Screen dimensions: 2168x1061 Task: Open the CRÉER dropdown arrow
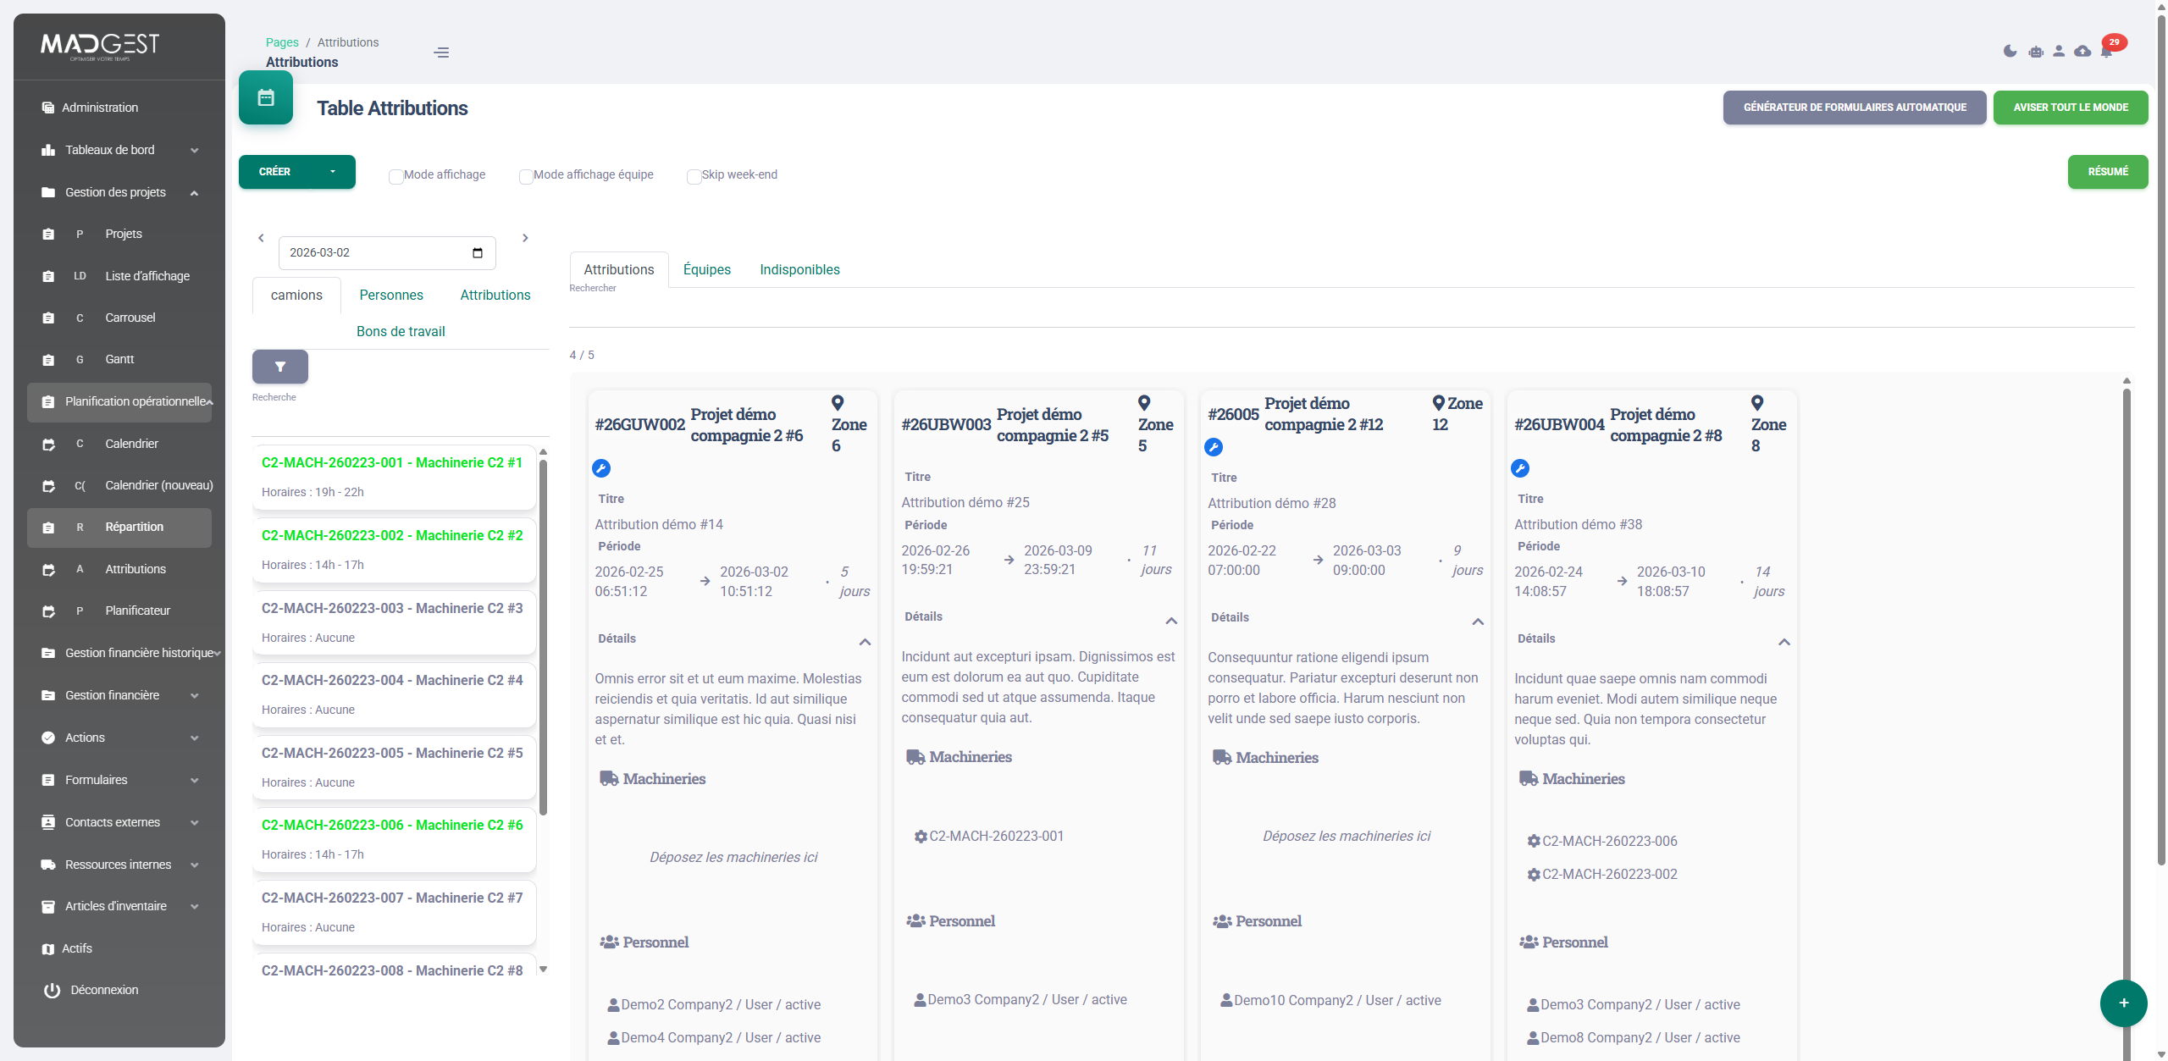[332, 172]
